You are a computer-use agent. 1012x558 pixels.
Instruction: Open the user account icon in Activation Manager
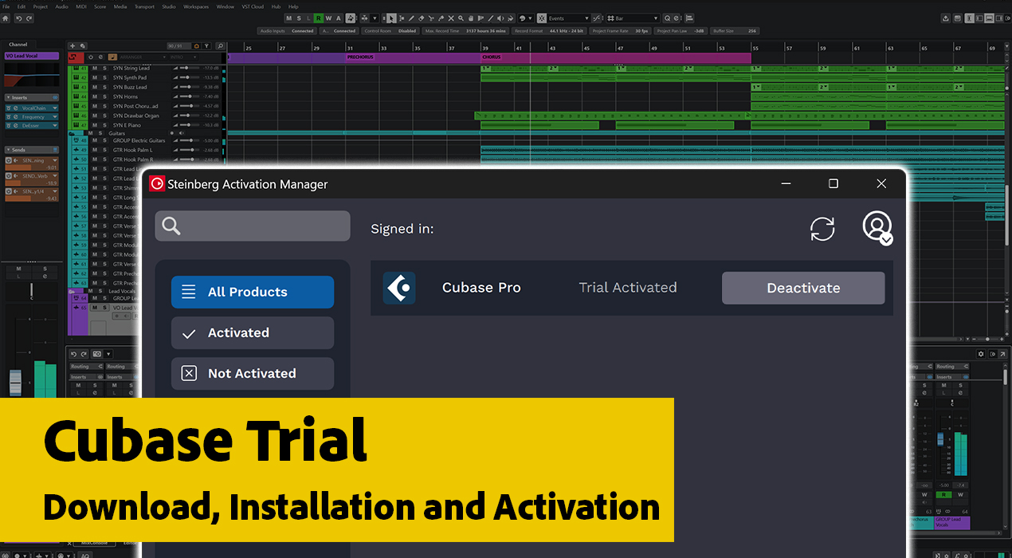(x=877, y=228)
